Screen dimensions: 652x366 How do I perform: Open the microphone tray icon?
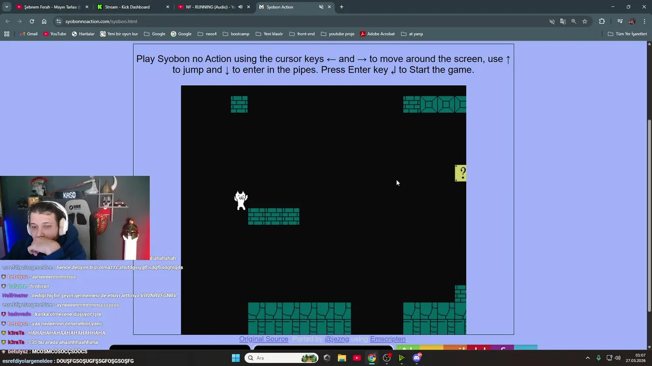click(599, 358)
